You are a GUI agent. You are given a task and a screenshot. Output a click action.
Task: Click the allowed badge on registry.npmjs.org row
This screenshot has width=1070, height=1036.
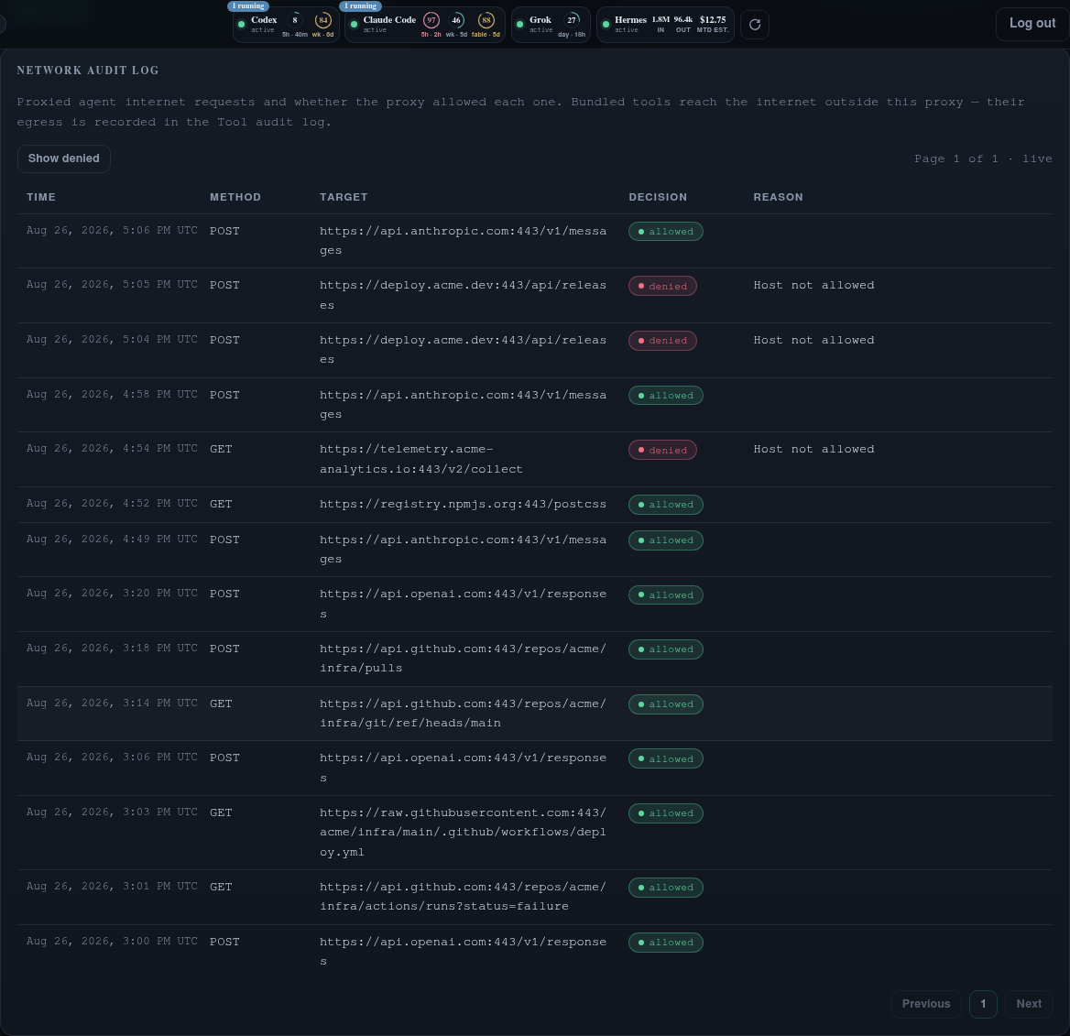(x=665, y=505)
